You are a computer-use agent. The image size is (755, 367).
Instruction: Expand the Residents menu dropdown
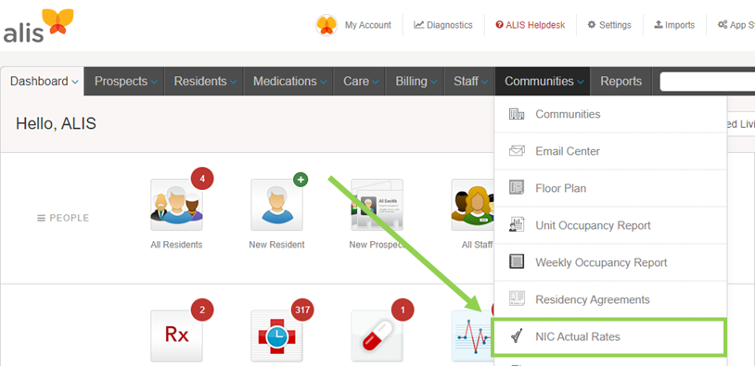(233, 82)
